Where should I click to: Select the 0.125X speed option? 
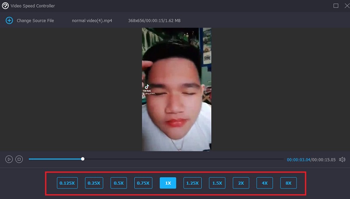click(67, 183)
